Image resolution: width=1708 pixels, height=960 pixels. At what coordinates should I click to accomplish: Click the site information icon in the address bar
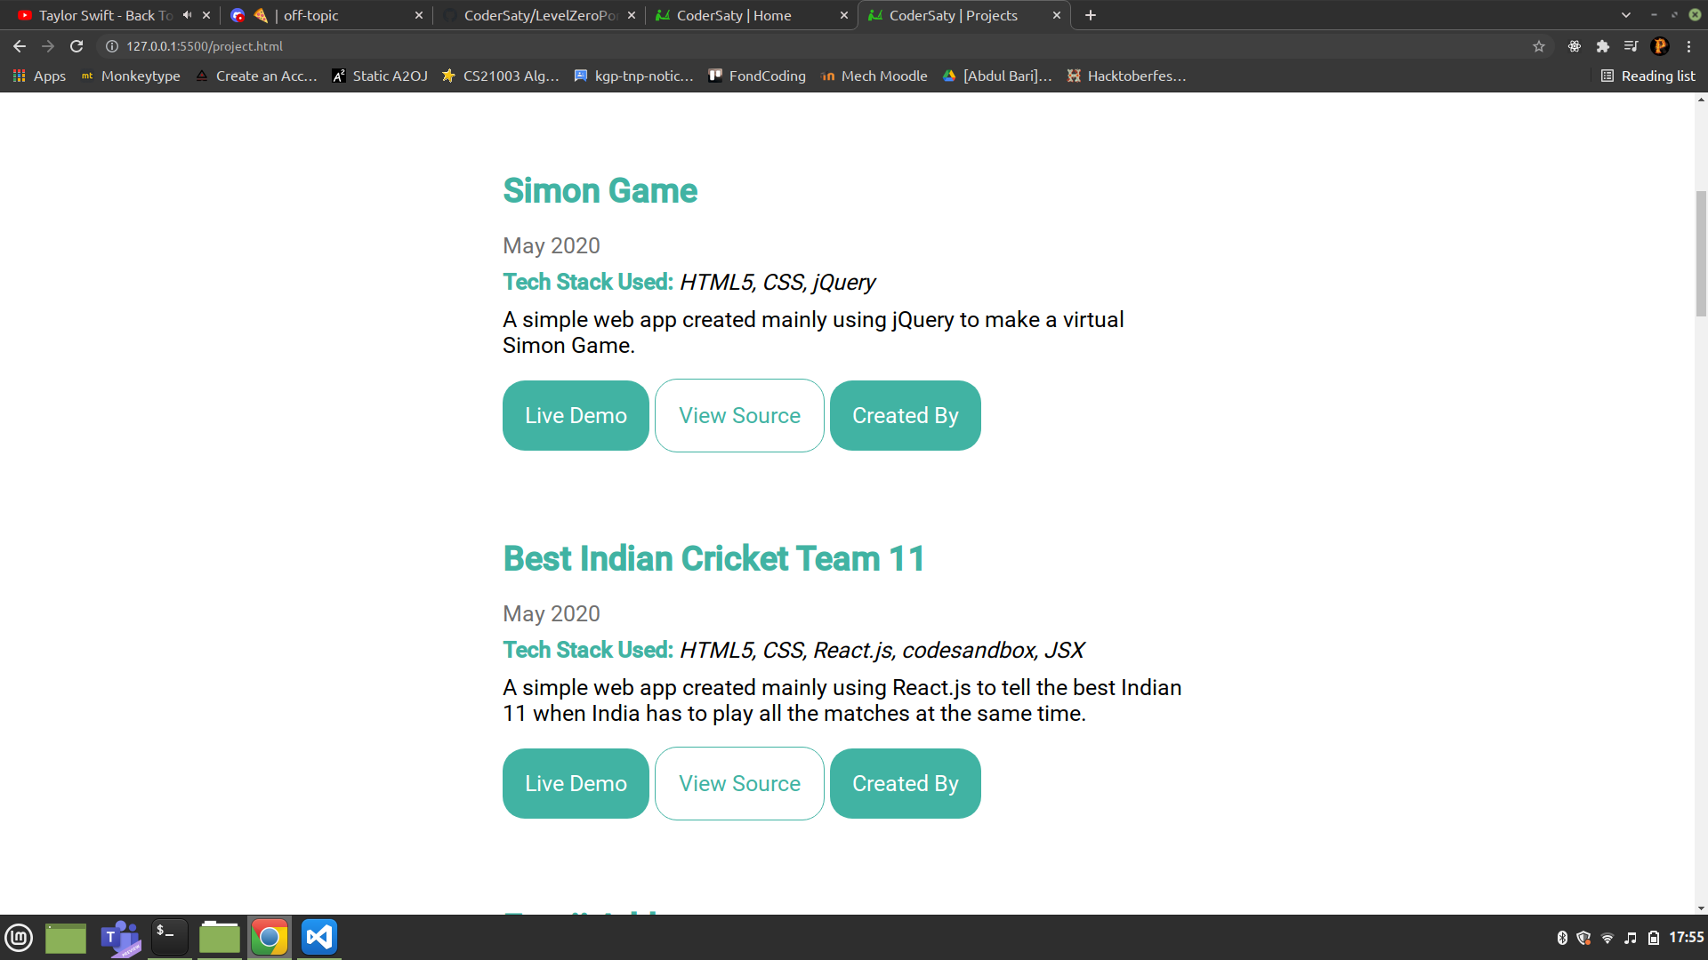112,46
